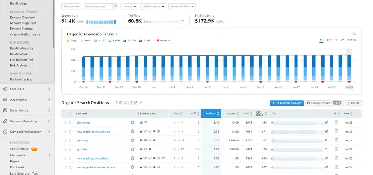Click the crown SERP feature icon for 'how to add text to a picture'
The image size is (373, 175).
coord(141,131)
